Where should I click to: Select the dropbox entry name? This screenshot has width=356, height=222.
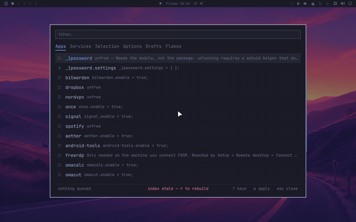tap(75, 88)
